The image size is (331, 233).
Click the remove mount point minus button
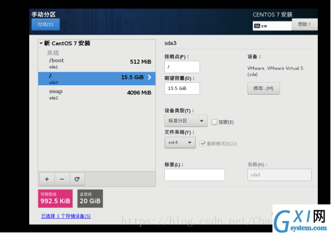[62, 179]
